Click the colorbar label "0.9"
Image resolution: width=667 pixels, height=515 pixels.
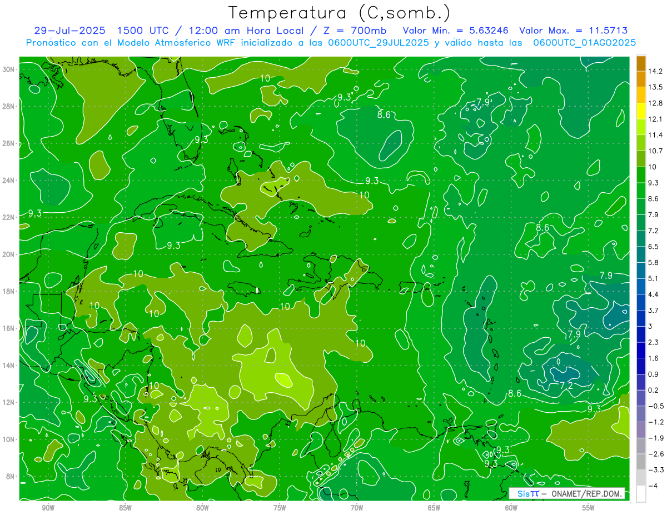pos(653,374)
